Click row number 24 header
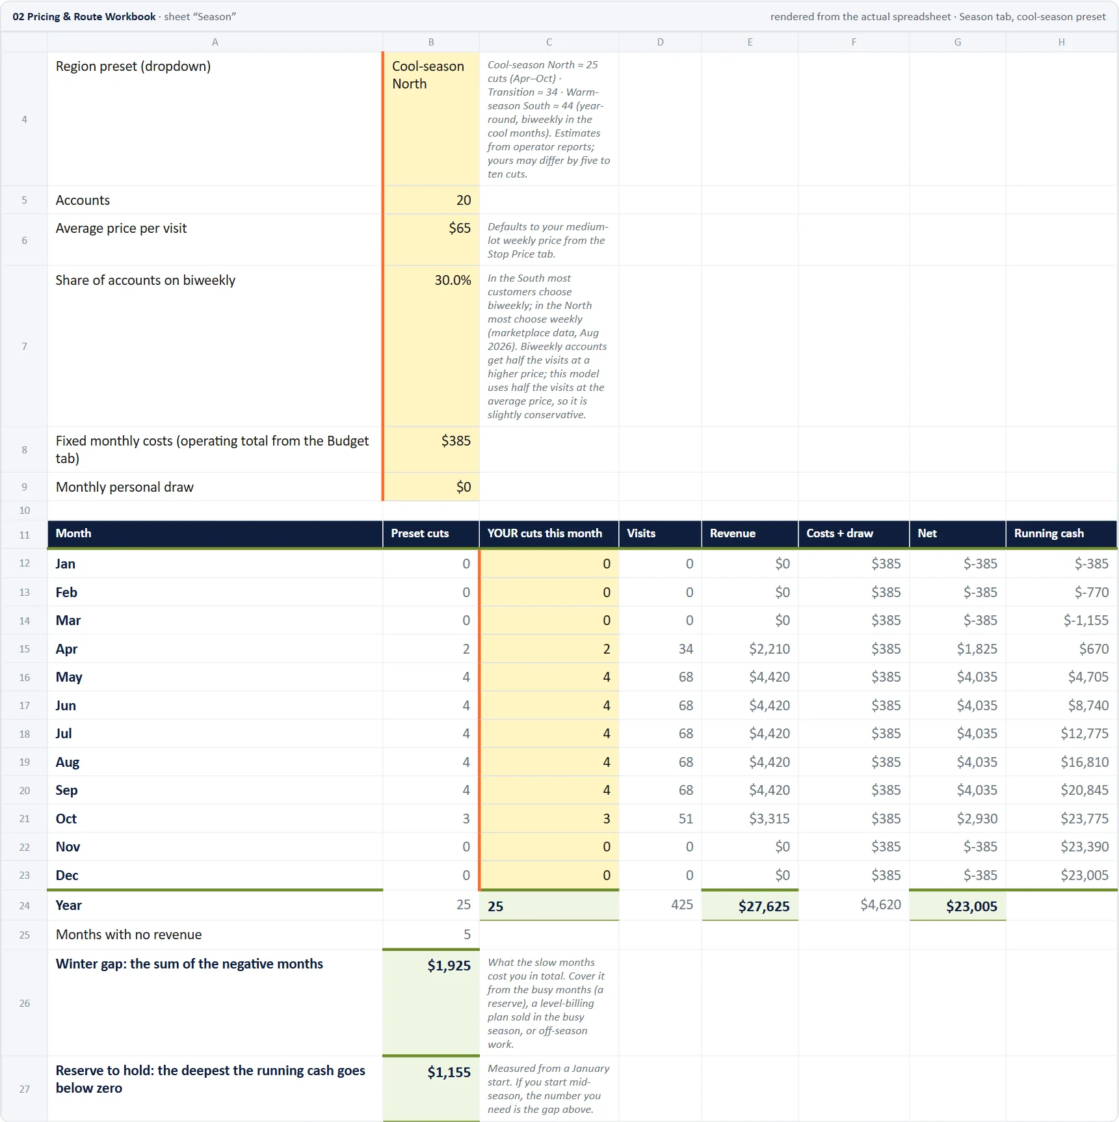Image resolution: width=1119 pixels, height=1122 pixels. point(24,905)
